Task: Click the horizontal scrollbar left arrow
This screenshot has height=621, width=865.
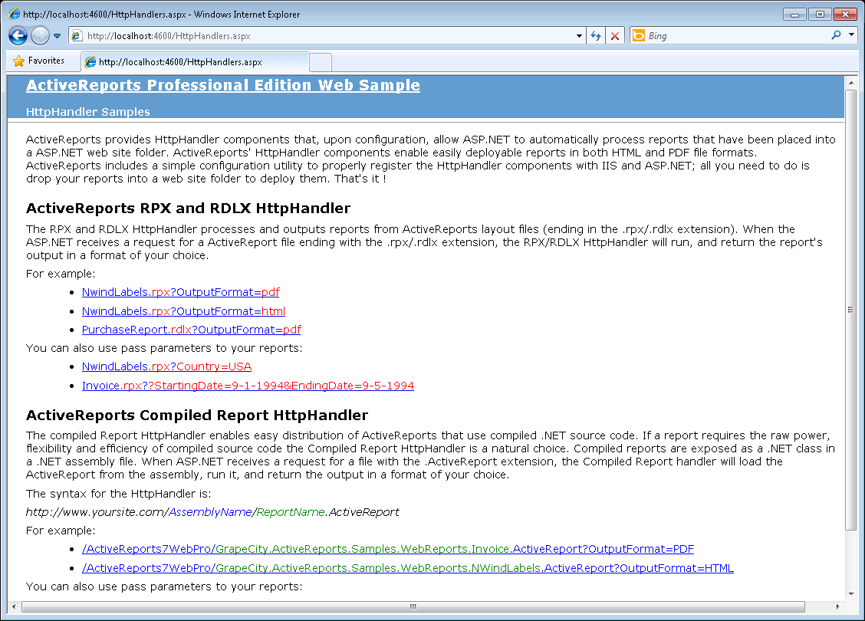Action: pos(14,606)
